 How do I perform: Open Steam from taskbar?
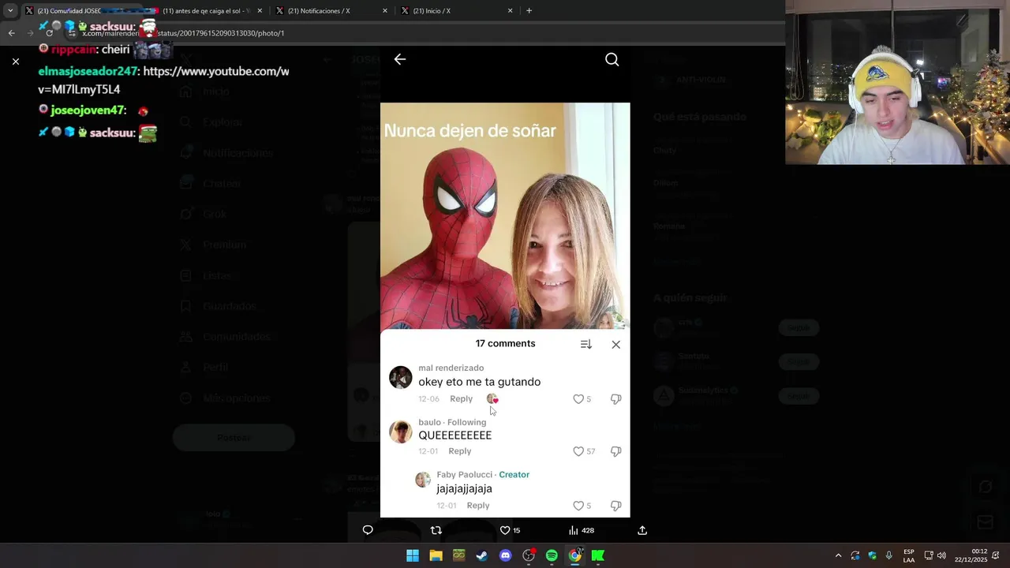coord(482,555)
